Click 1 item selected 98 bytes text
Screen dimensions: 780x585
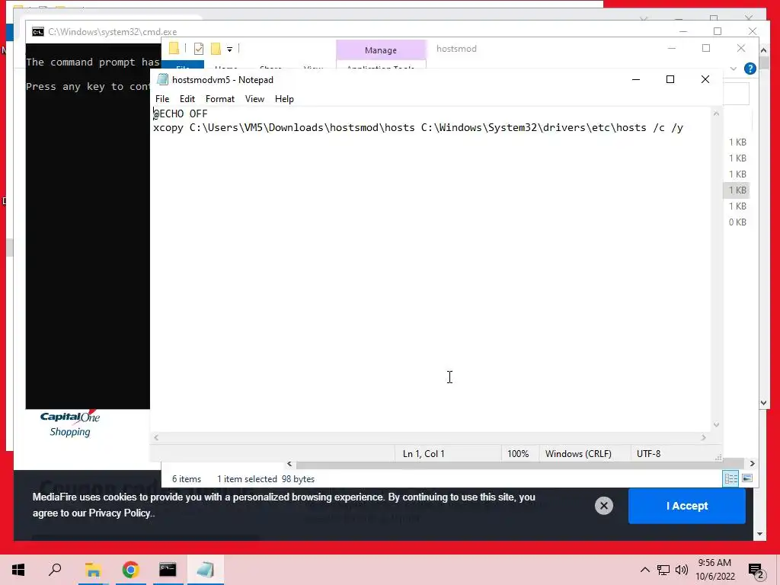pyautogui.click(x=266, y=479)
